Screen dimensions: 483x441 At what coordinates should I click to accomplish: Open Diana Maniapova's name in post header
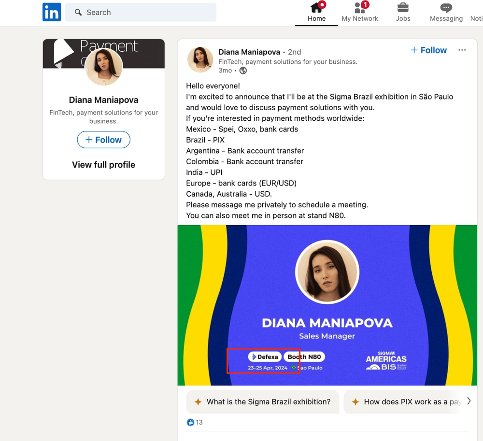coord(249,52)
